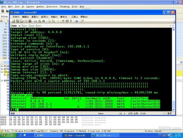Click the Find binoculars icon
Screen dimensions: 183x138
tap(44, 21)
